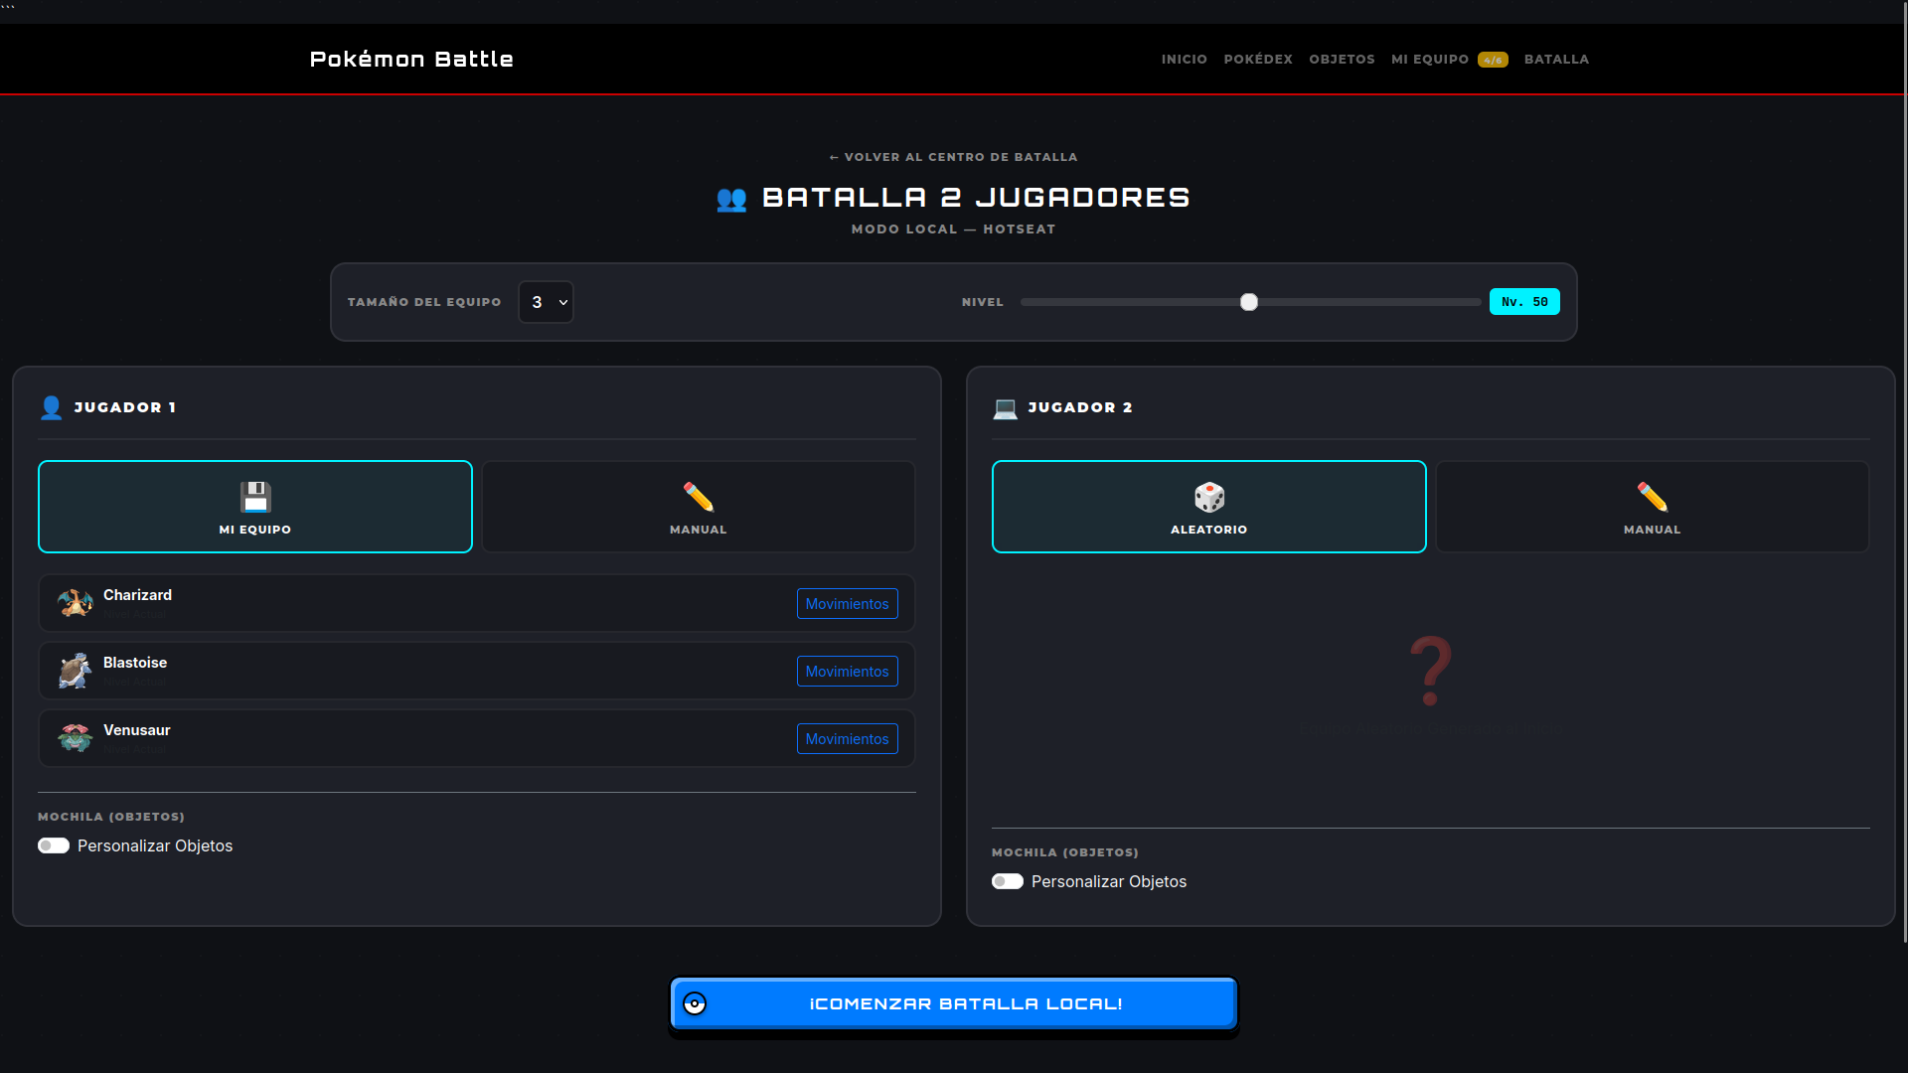The image size is (1908, 1073).
Task: Click the Charizard sprite icon
Action: [x=75, y=603]
